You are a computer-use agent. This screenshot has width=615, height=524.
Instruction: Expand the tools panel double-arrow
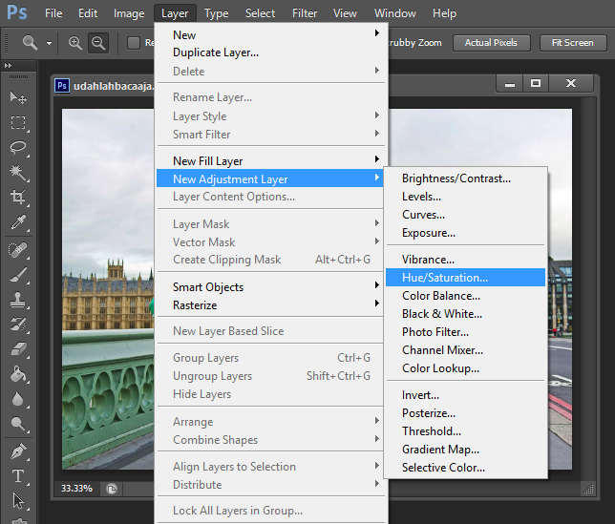point(8,66)
